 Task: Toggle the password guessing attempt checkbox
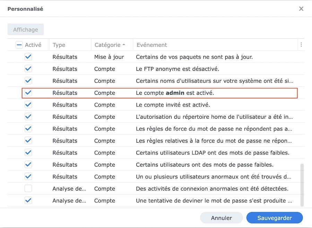(x=28, y=200)
